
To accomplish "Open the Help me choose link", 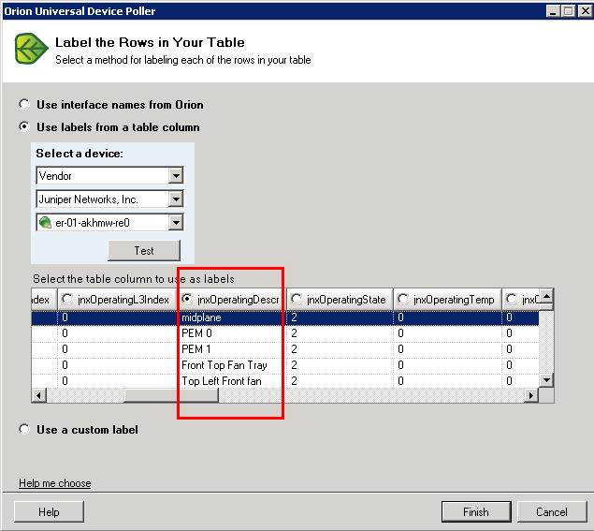I will click(x=55, y=483).
